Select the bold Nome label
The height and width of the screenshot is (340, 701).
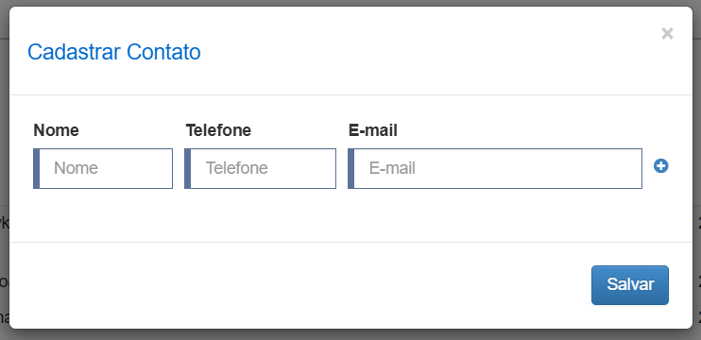tap(56, 130)
